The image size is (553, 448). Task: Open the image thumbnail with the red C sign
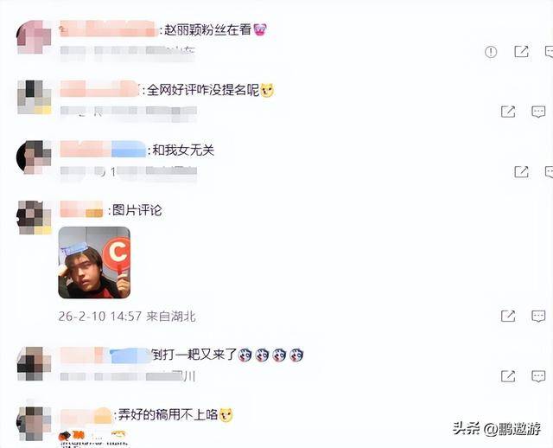(x=94, y=263)
